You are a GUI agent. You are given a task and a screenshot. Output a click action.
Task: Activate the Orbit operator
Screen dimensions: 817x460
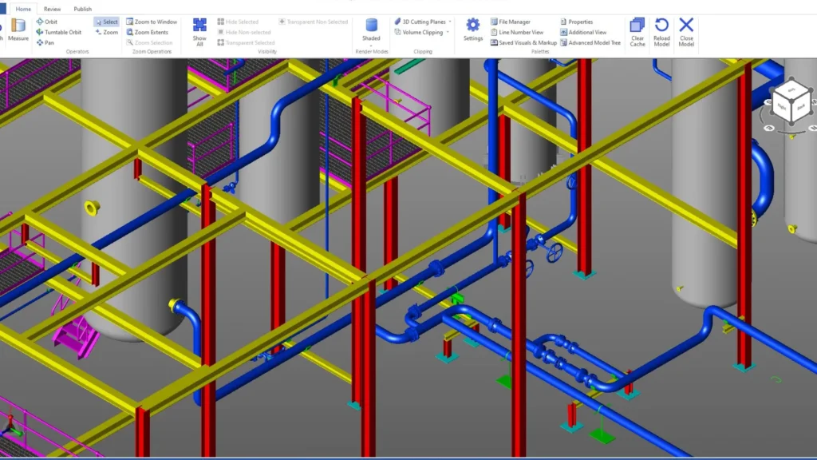[47, 22]
